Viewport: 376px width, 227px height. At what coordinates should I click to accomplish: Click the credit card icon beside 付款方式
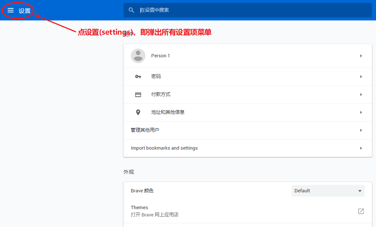138,95
